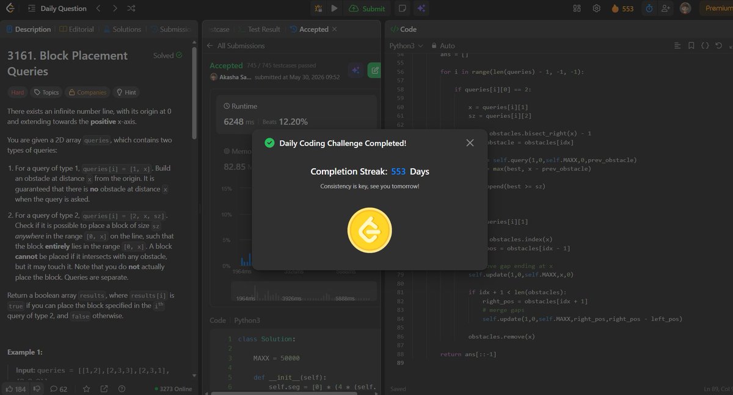Run code with the play icon
This screenshot has height=395, width=733.
tap(334, 9)
